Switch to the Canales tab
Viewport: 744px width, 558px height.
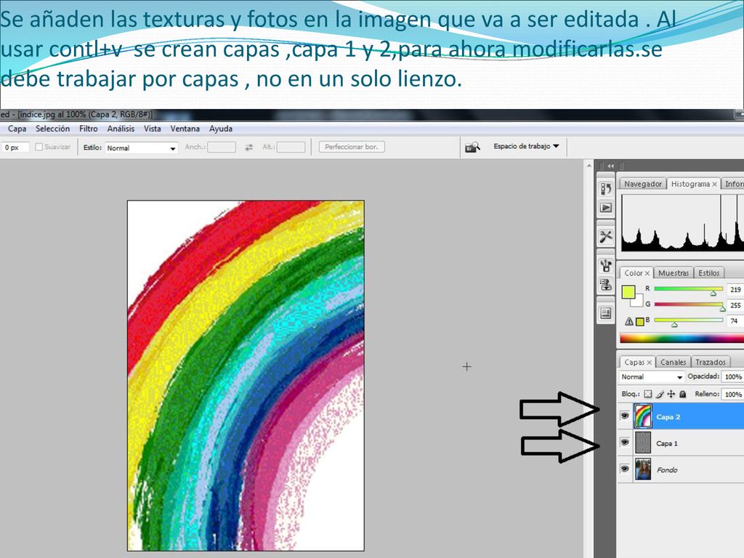pyautogui.click(x=674, y=362)
